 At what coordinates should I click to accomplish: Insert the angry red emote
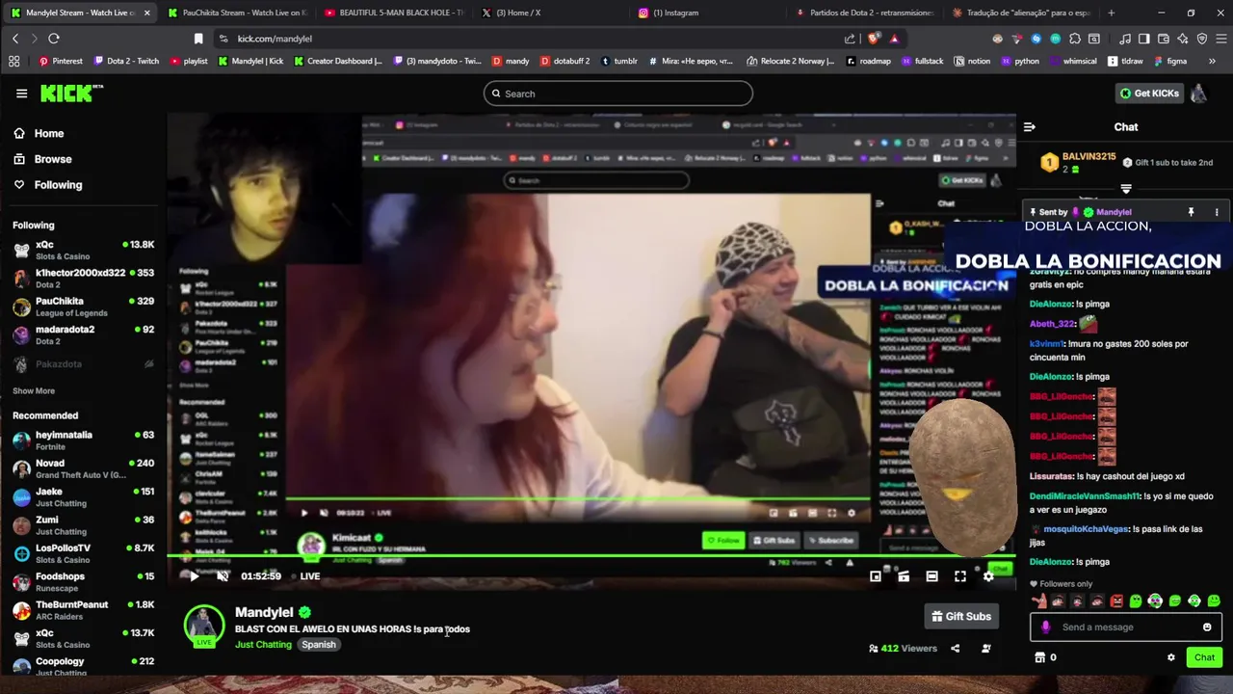point(1116,601)
